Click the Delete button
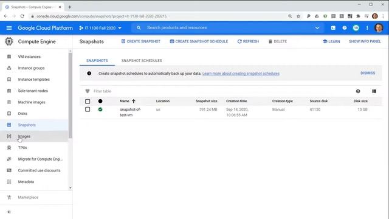Screen dimensions: 389x219 [278, 41]
